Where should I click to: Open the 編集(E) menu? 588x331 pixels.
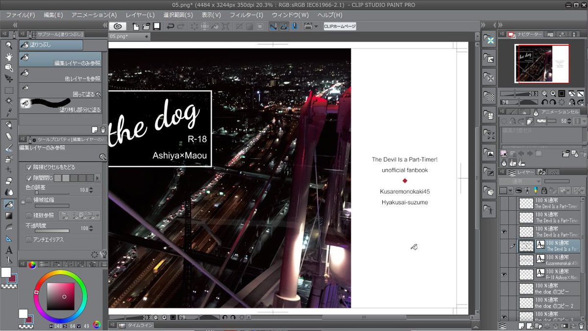(53, 15)
